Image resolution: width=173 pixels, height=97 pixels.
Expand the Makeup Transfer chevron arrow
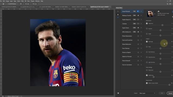(141, 16)
